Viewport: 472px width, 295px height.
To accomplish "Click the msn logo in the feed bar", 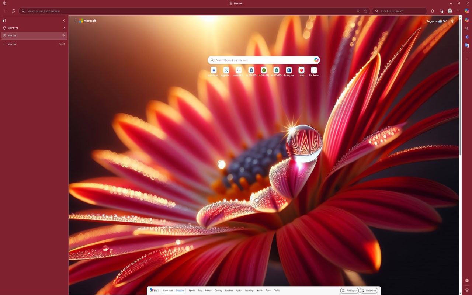I will coord(155,290).
